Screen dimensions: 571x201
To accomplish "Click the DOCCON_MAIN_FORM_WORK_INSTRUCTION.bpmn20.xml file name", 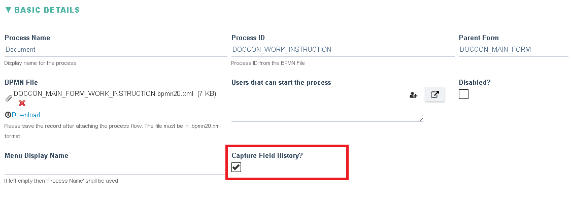I will tap(104, 93).
